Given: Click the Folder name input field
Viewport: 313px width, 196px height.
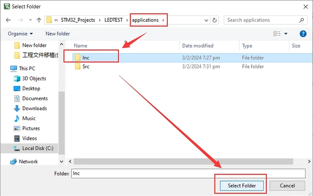Looking at the screenshot, I should click(x=188, y=173).
